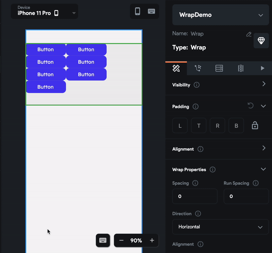Switch to the actions flow tab
The height and width of the screenshot is (253, 272).
point(198,68)
